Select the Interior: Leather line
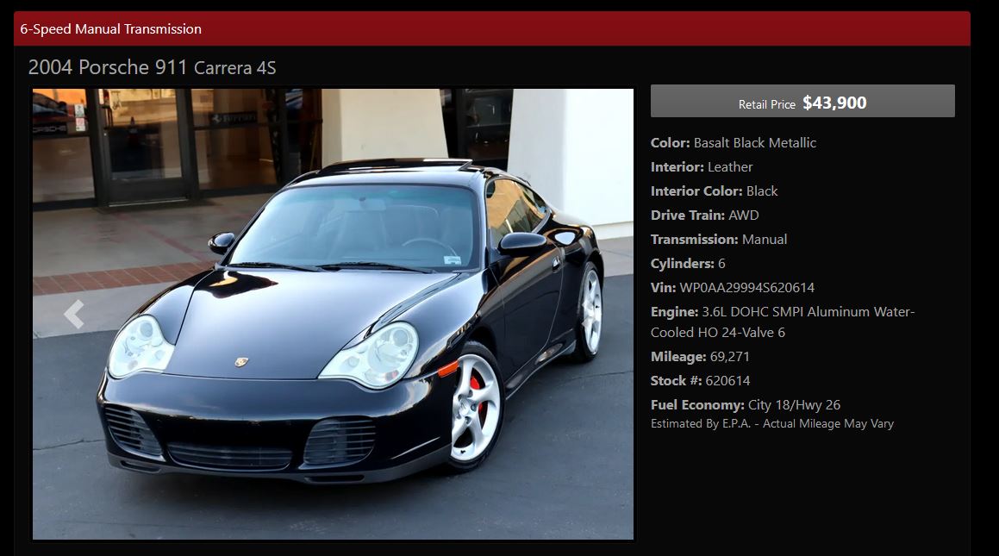Image resolution: width=999 pixels, height=556 pixels. [x=702, y=167]
